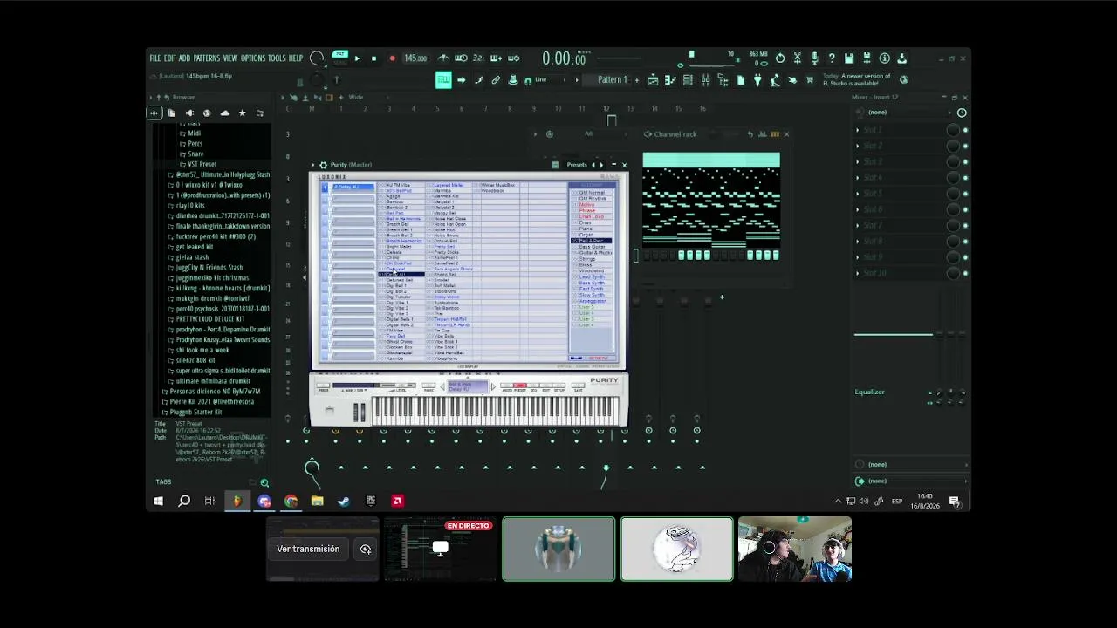Screen dimensions: 1117x628
Task: Open the metronome toggle in the transport bar
Action: pyautogui.click(x=443, y=58)
